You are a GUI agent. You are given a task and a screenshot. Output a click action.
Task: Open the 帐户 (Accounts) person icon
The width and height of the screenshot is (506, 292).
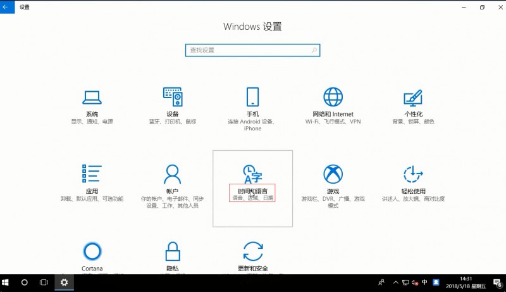pyautogui.click(x=172, y=174)
